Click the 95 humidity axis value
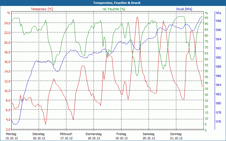Image resolution: width=226 pixels, height=141 pixels. coord(207,18)
